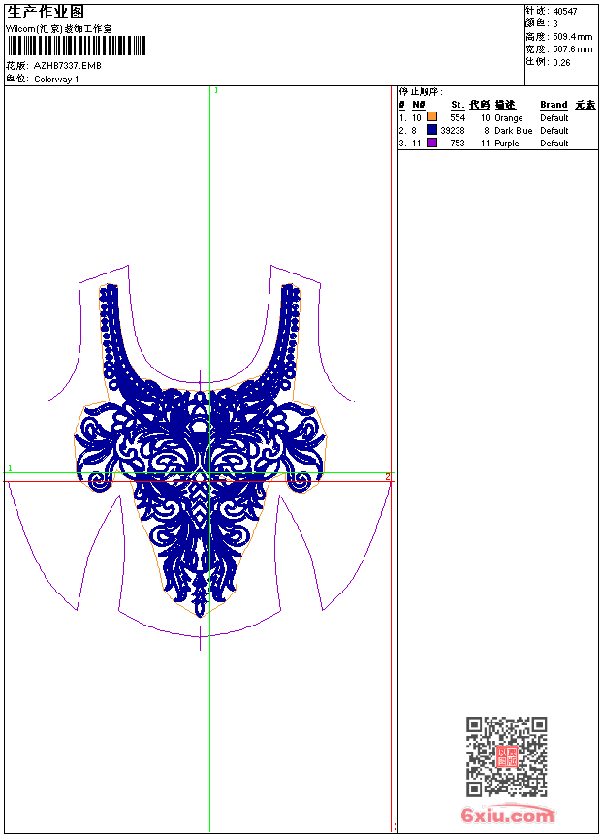
Task: Click the QR code image
Action: click(506, 756)
